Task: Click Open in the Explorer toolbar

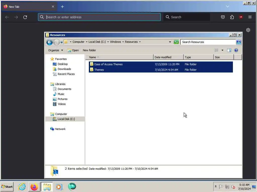Action: [x=73, y=50]
